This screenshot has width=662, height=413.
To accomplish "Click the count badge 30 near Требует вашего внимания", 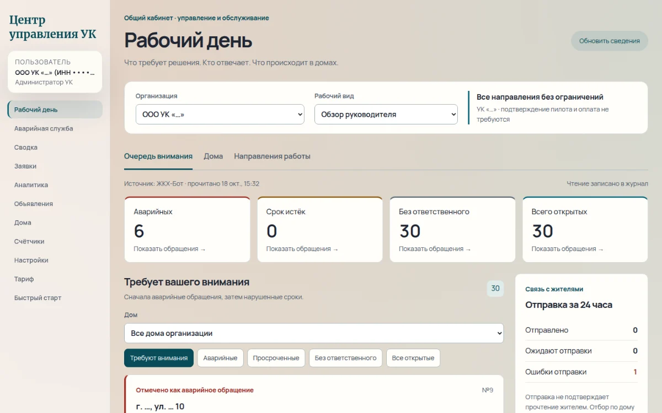I will (x=495, y=289).
